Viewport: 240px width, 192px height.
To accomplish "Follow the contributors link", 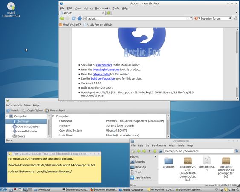I will (x=104, y=65).
